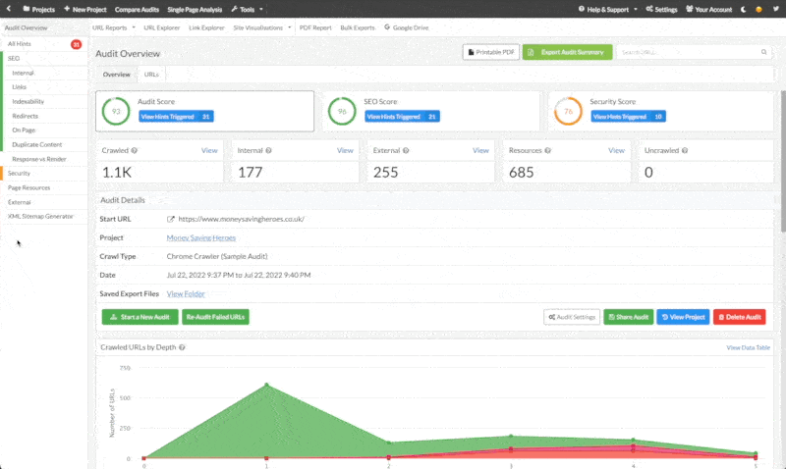Click inside the Search URL input field
The height and width of the screenshot is (469, 786).
coord(688,51)
